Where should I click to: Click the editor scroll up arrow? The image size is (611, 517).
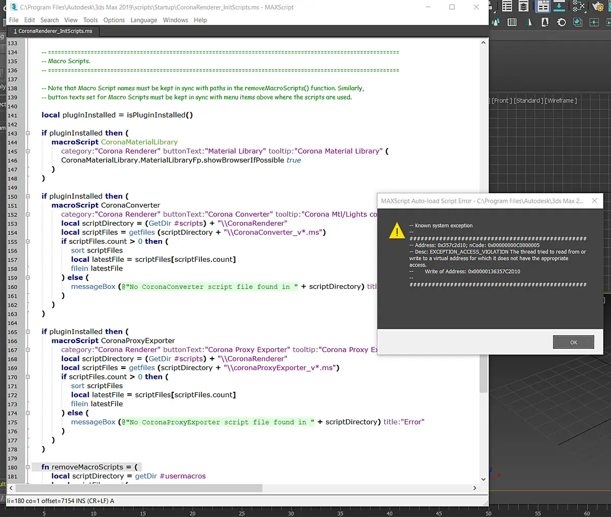pos(483,43)
